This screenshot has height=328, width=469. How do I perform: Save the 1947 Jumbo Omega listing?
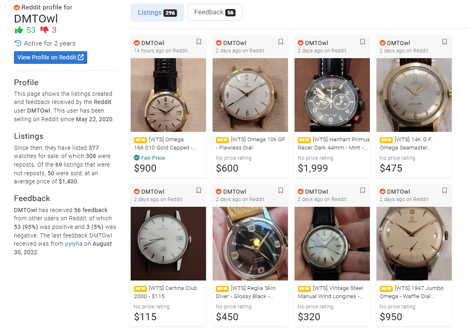tap(444, 190)
